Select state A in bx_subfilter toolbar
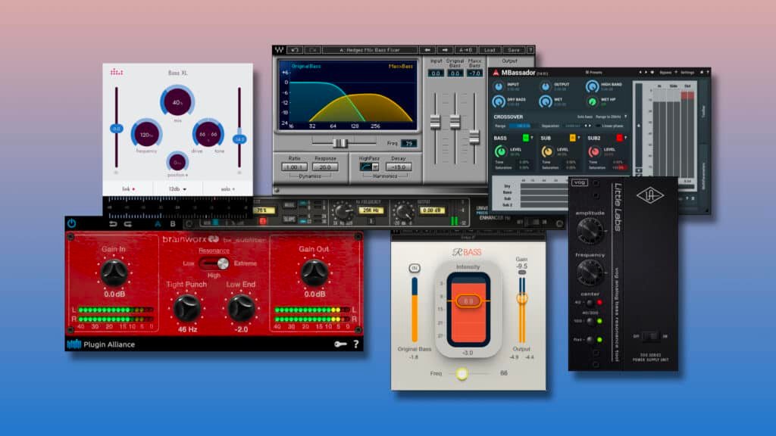Screen dimensions: 776x436 point(158,224)
